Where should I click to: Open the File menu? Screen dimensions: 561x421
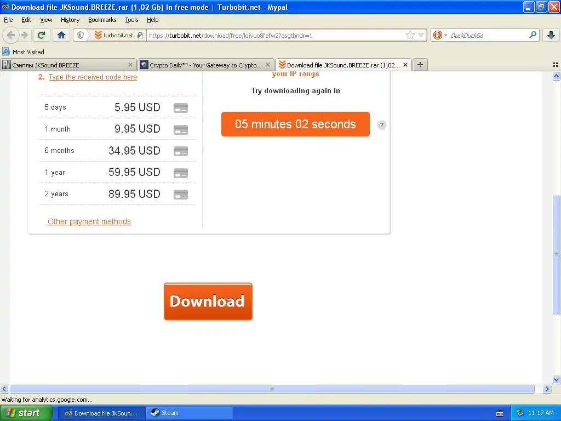8,20
